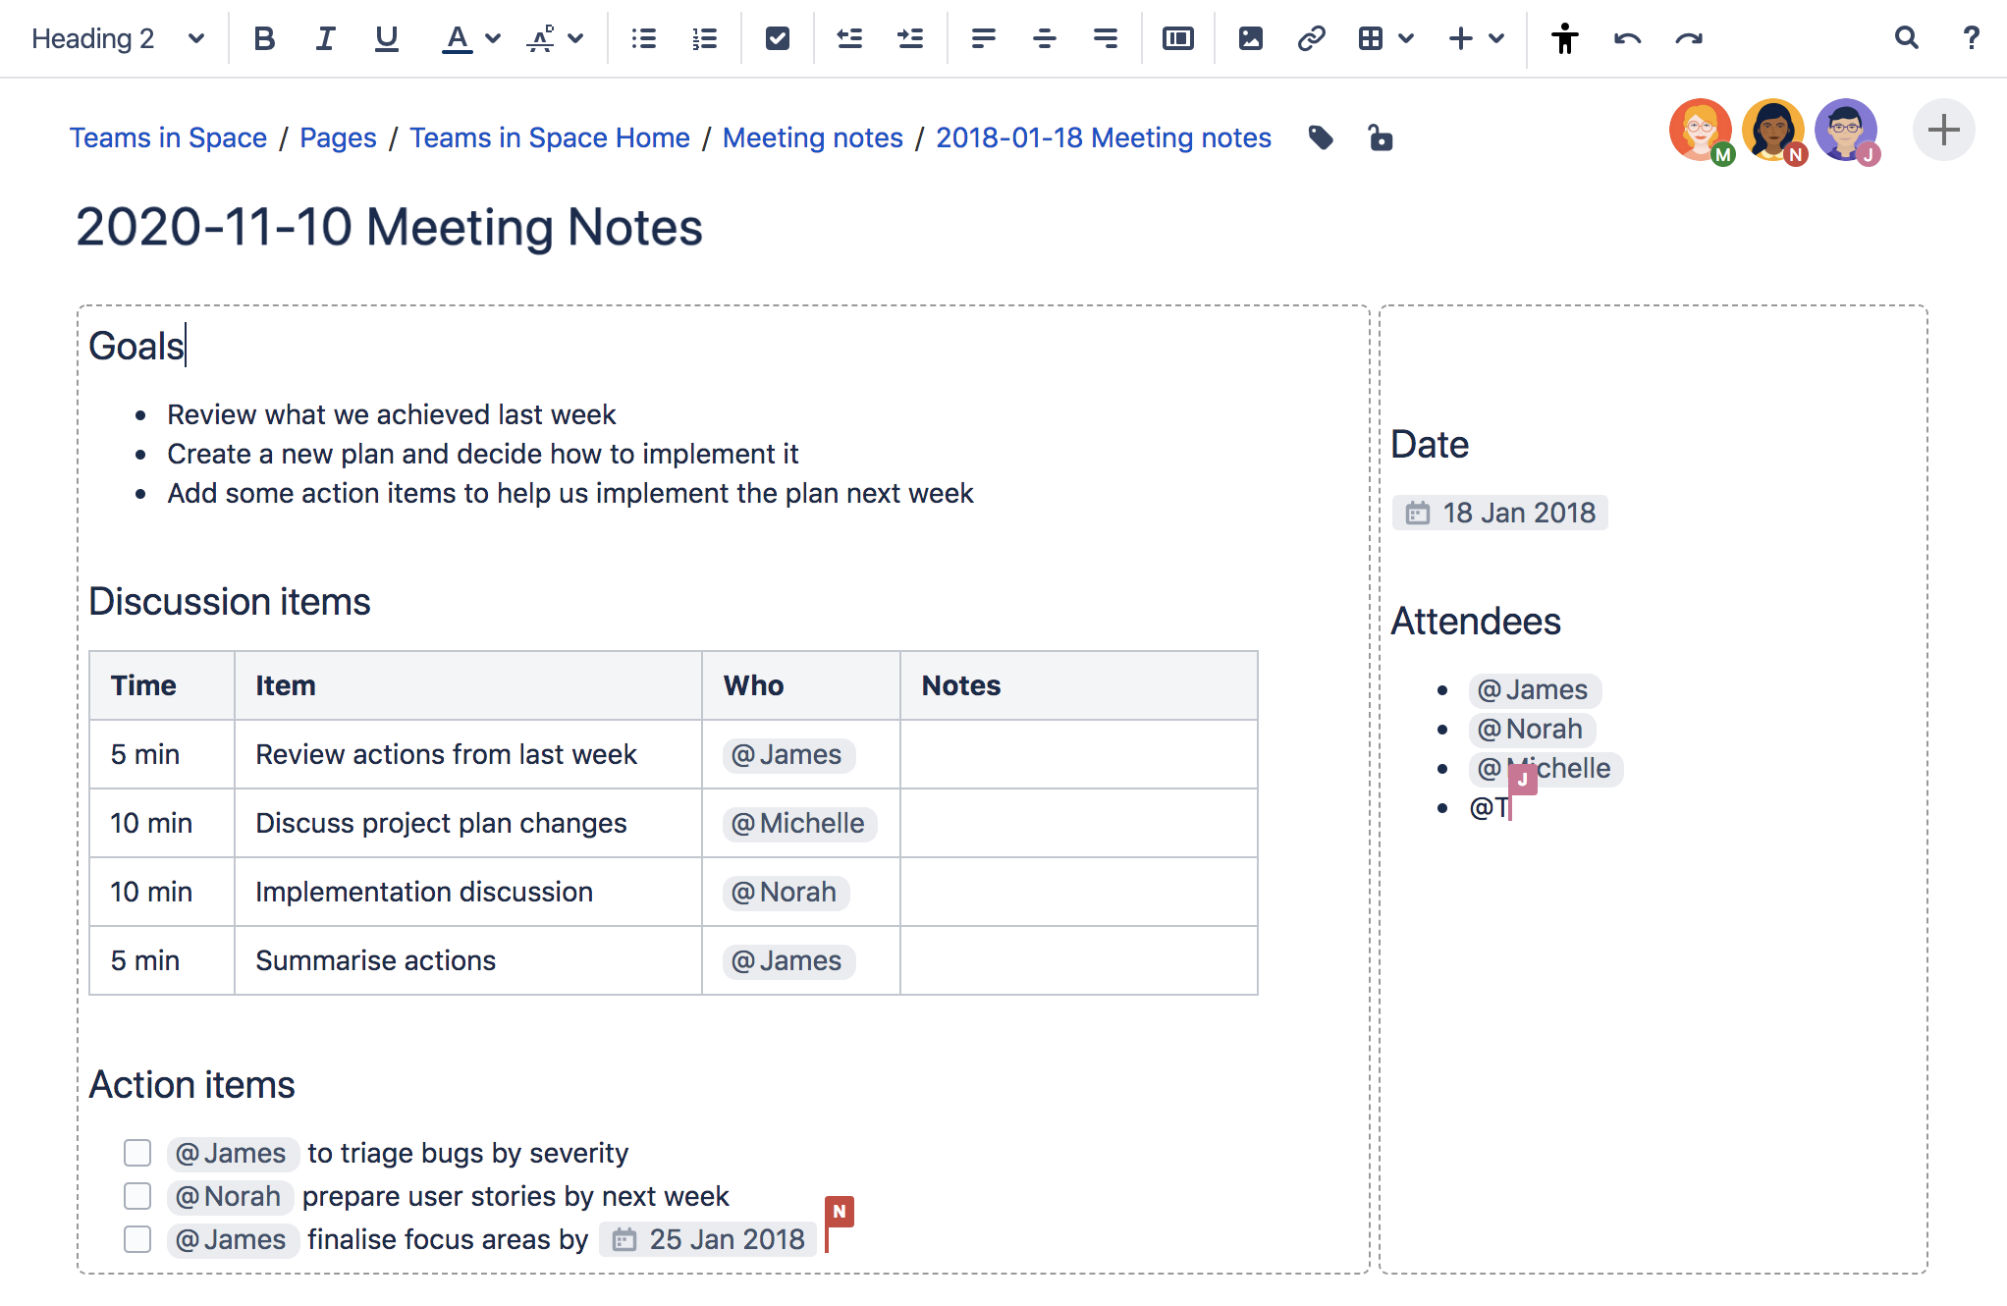Tick Norah's user stories task checkbox
Screen dimensions: 2007x1306
(137, 1196)
